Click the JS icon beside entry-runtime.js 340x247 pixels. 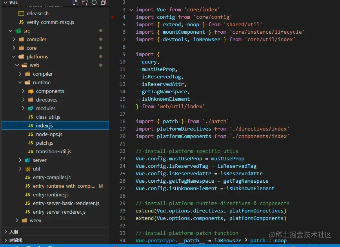[x=27, y=195]
